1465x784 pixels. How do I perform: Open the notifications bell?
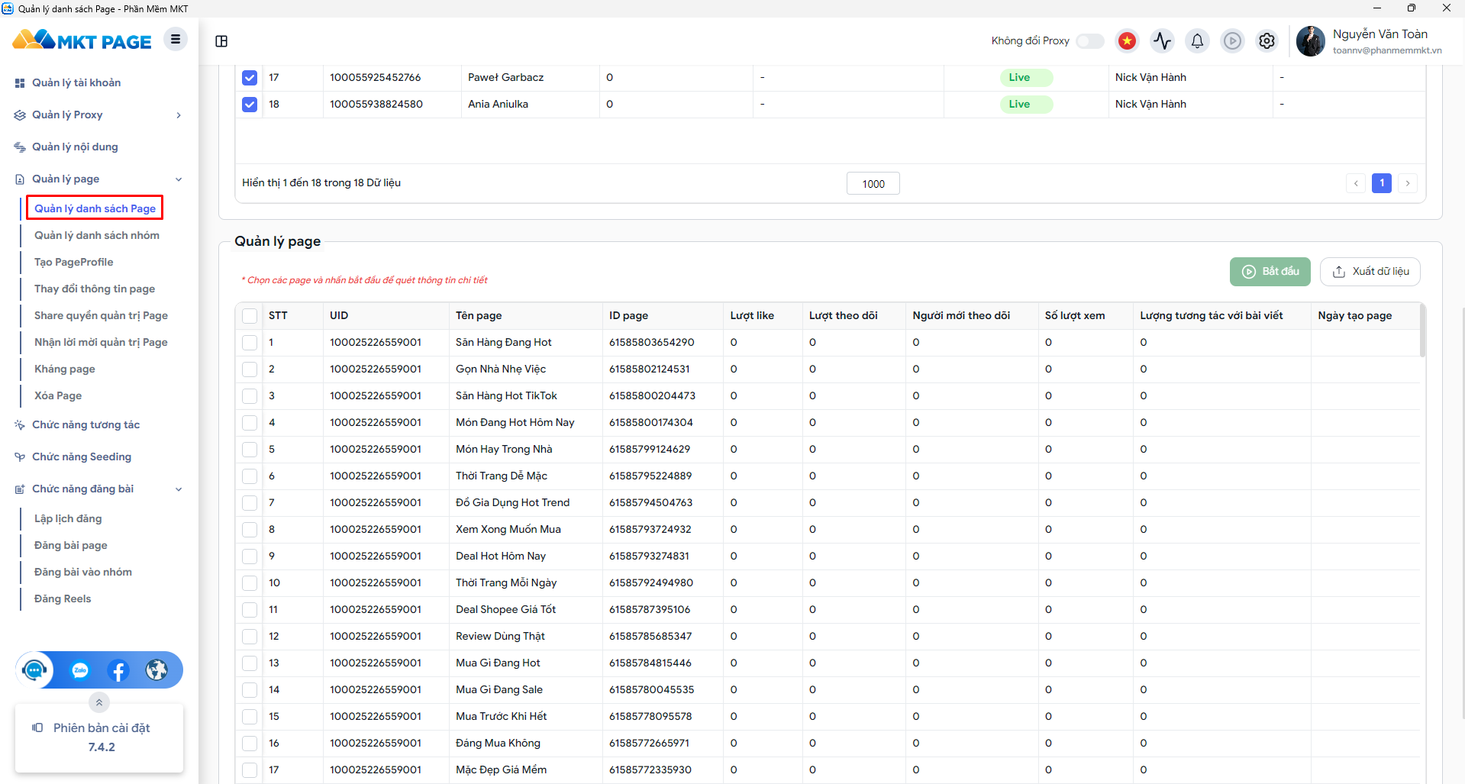pyautogui.click(x=1197, y=41)
